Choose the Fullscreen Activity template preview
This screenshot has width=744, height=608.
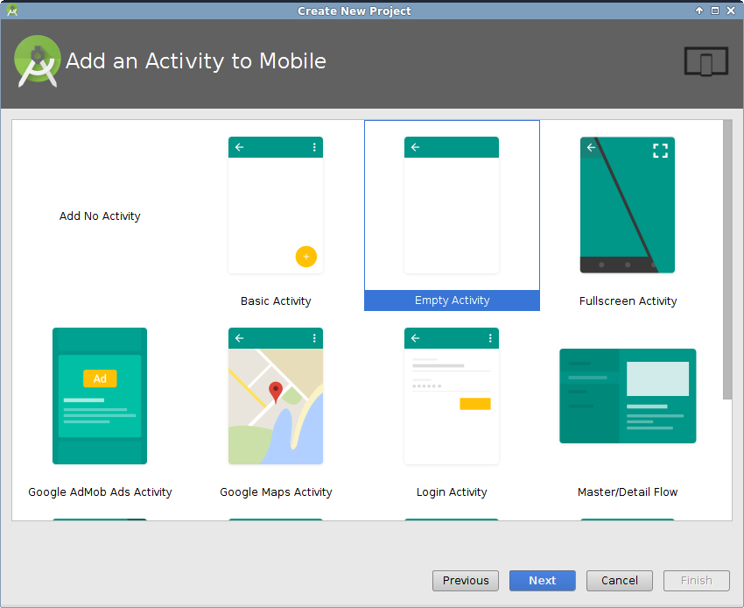(x=628, y=205)
